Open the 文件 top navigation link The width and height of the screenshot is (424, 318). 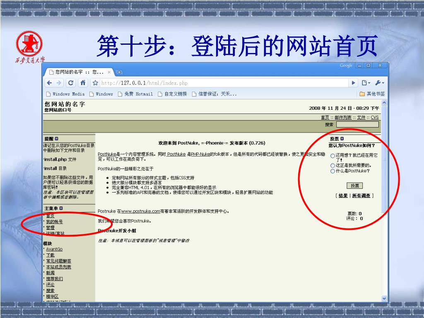[361, 117]
